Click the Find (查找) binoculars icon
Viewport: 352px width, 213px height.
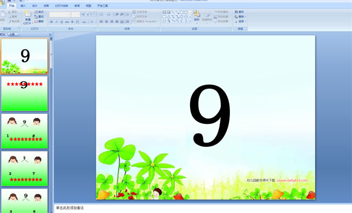click(236, 12)
